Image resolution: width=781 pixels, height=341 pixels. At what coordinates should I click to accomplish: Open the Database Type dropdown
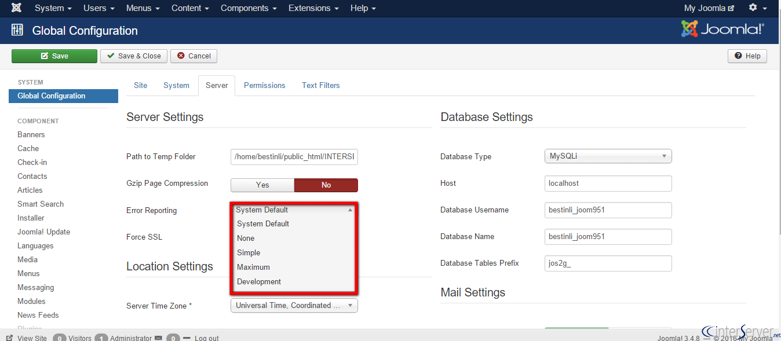point(608,156)
